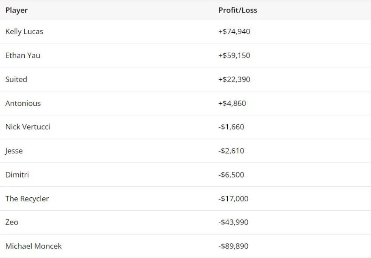Select the Dimitri player name
The image size is (371, 258).
(x=17, y=175)
